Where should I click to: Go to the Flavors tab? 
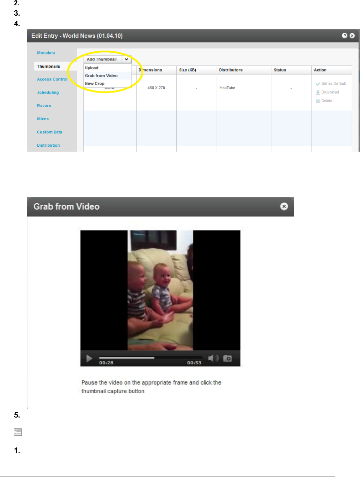pos(44,106)
